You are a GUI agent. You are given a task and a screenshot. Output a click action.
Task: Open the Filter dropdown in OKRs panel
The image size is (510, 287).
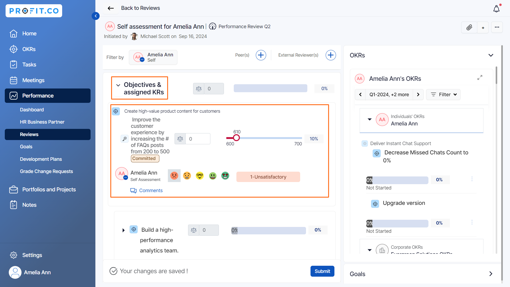[443, 95]
